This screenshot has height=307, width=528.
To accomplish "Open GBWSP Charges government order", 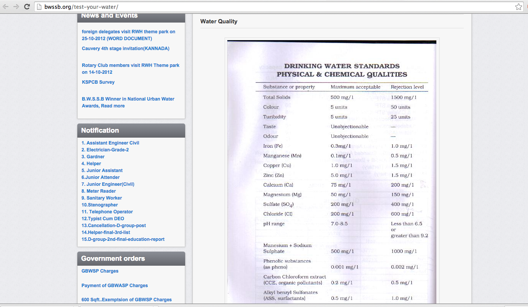I will [100, 271].
